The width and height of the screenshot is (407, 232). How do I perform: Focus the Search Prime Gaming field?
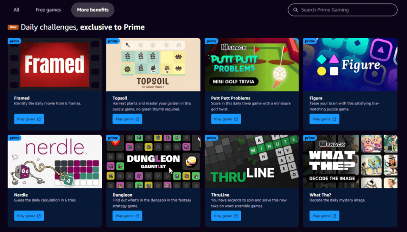click(x=343, y=10)
